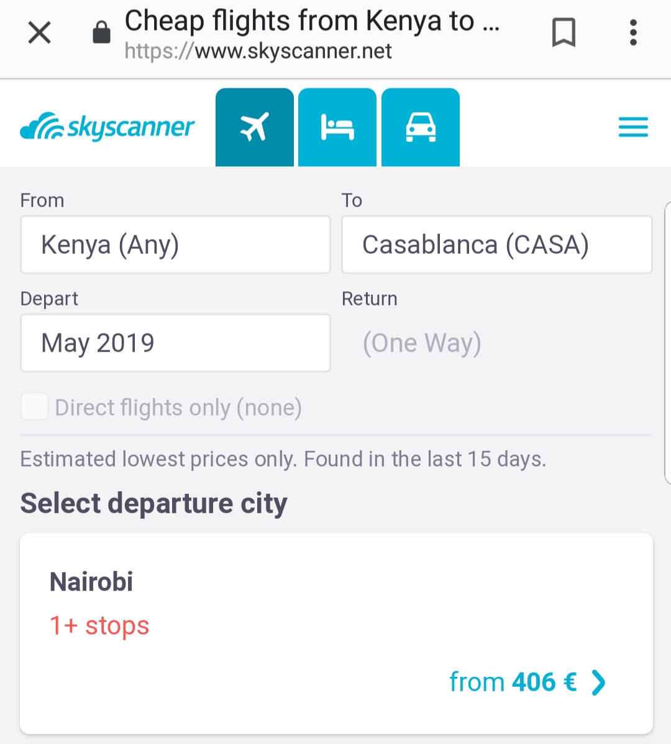671x744 pixels.
Task: Go to Skyscanner home via logo
Action: point(107,127)
